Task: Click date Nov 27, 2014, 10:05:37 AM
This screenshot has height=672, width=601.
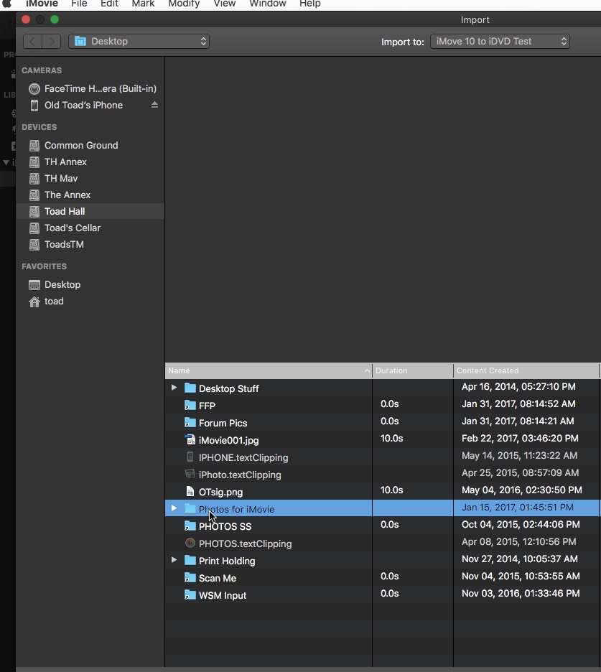Action: (x=520, y=559)
